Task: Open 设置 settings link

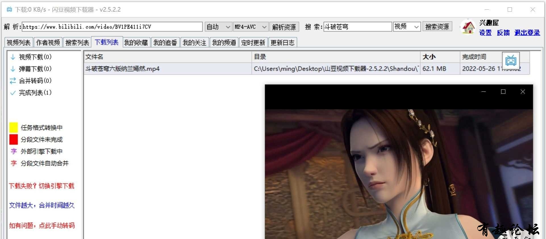Action: (485, 33)
